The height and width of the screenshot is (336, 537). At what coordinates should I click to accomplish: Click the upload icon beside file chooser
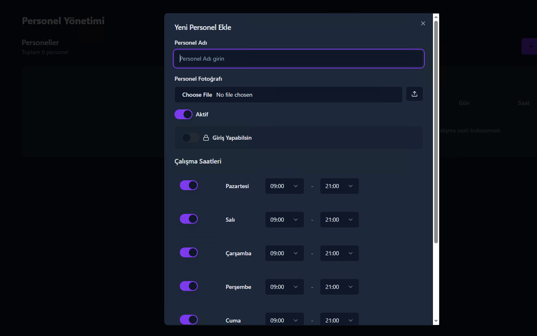click(414, 94)
